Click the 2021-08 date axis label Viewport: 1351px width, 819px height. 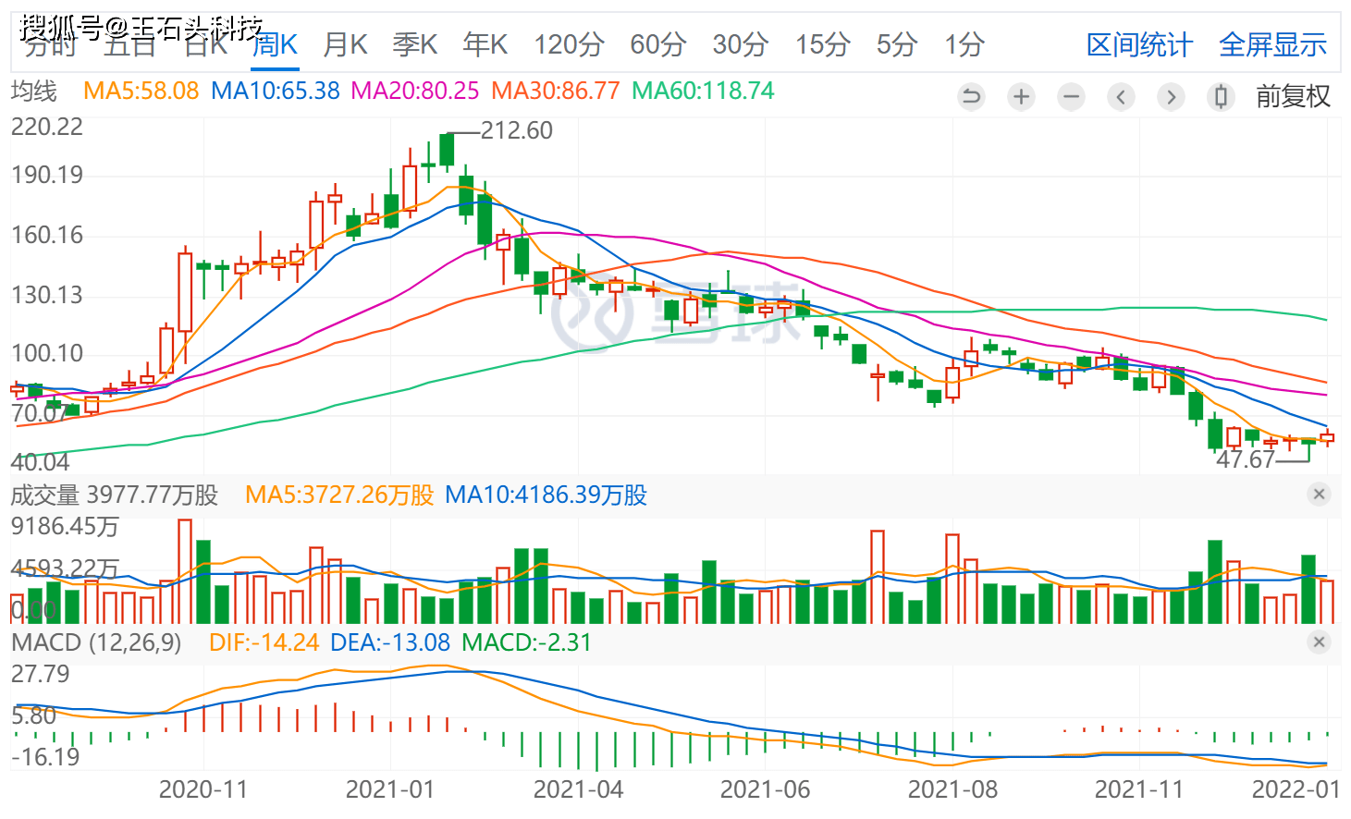(952, 789)
